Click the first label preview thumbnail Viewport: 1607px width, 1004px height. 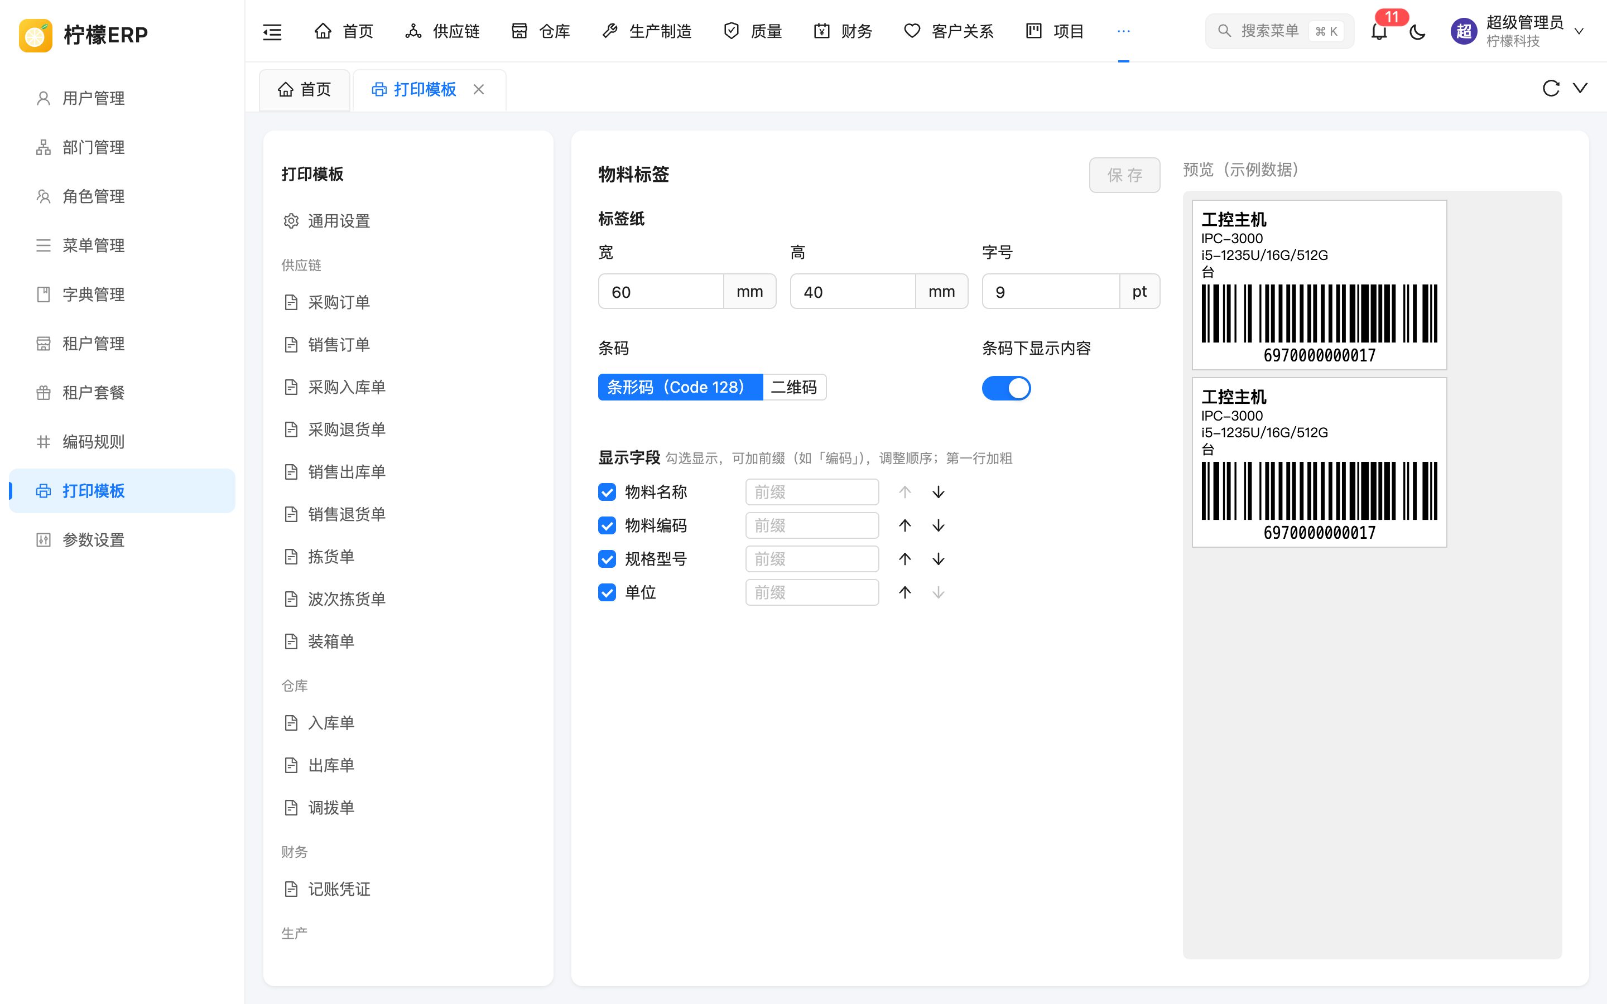[x=1319, y=285]
